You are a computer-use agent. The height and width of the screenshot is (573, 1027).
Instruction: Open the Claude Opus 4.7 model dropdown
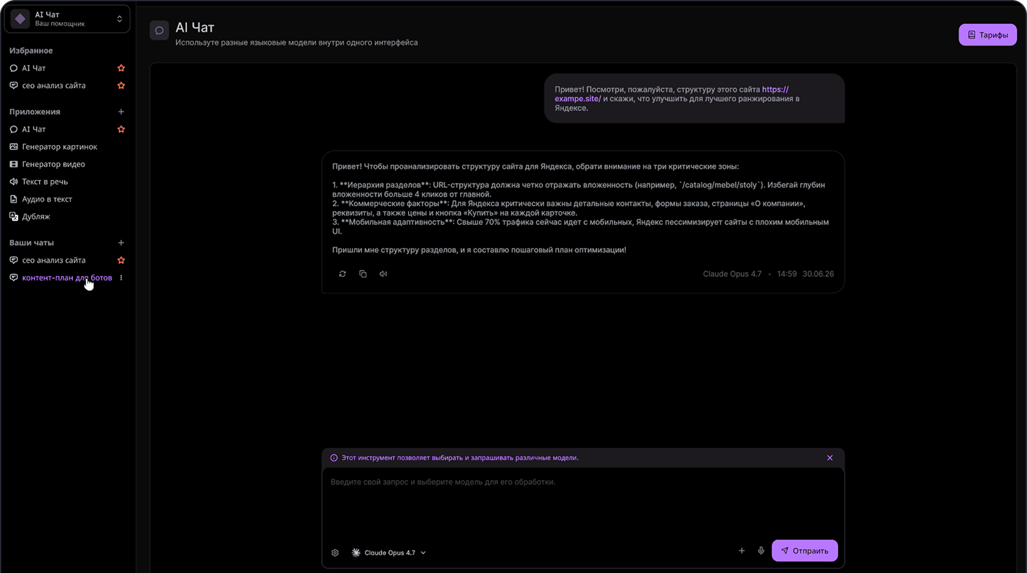tap(389, 553)
